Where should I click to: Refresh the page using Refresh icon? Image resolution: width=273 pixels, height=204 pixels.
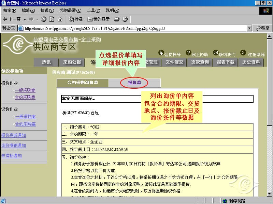52,19
